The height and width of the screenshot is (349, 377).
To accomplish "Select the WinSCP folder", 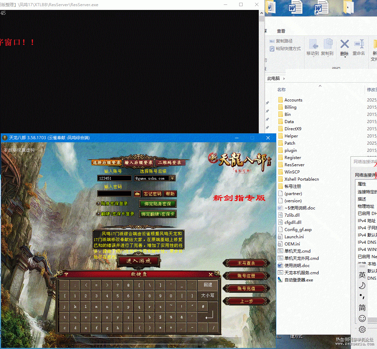I will pos(289,172).
